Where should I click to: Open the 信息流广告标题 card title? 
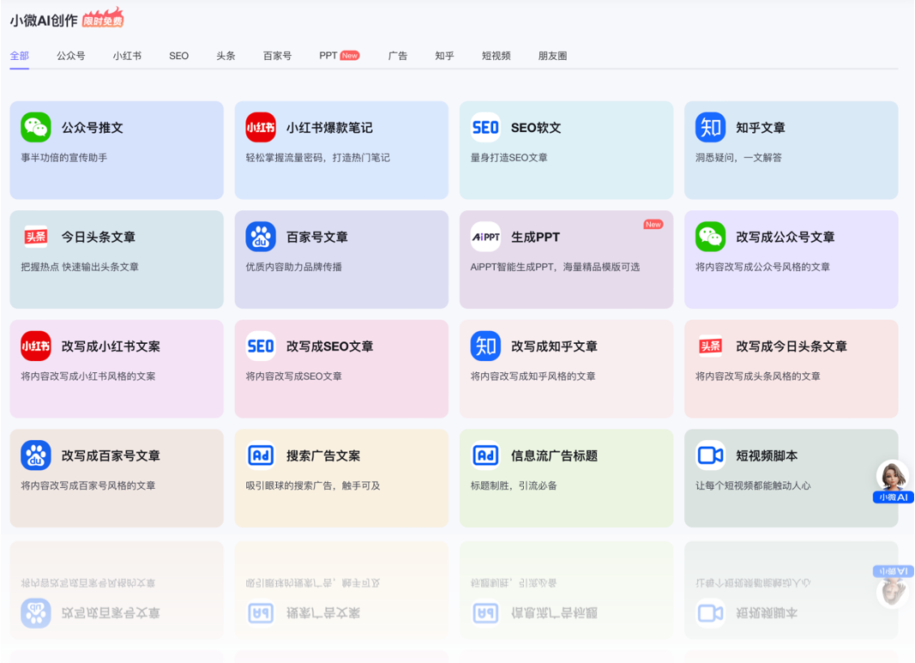[x=554, y=455]
